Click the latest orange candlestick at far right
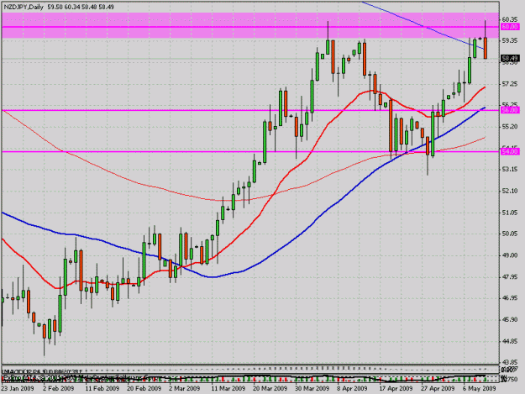The height and width of the screenshot is (394, 525). pyautogui.click(x=486, y=48)
